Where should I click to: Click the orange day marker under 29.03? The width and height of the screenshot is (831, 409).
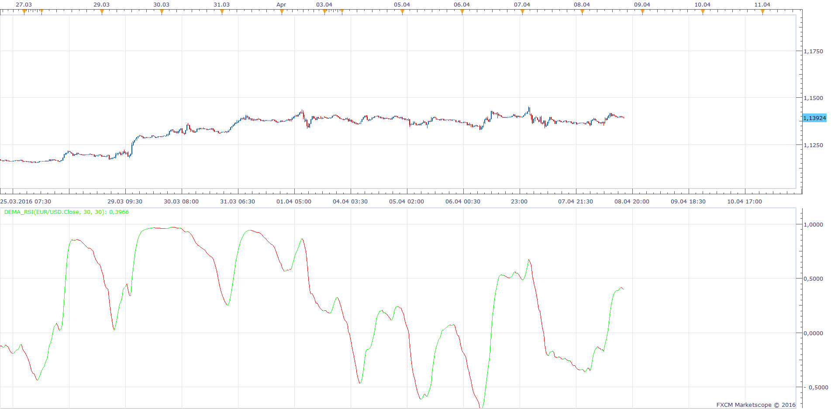pos(102,12)
